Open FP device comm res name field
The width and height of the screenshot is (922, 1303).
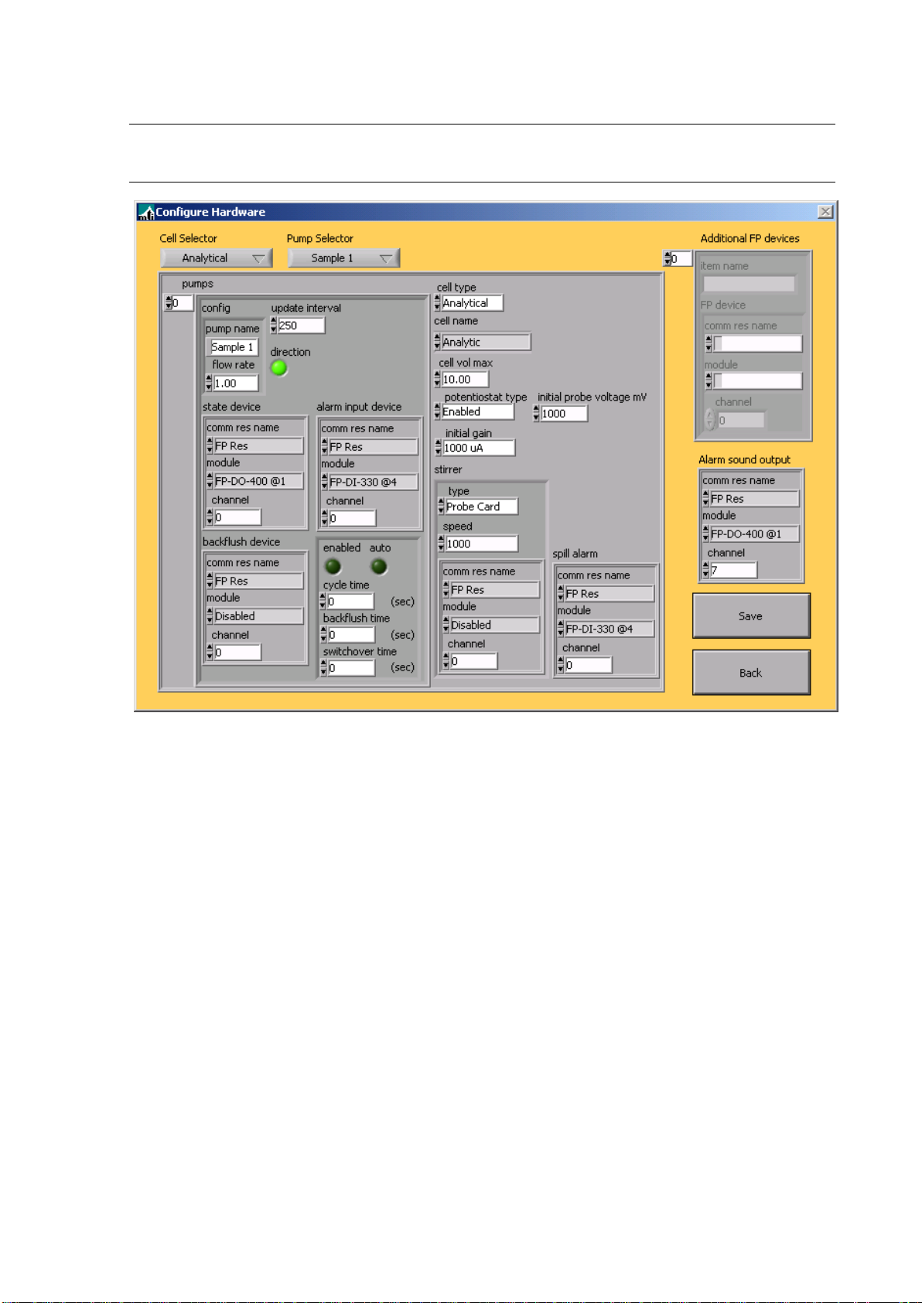point(757,343)
